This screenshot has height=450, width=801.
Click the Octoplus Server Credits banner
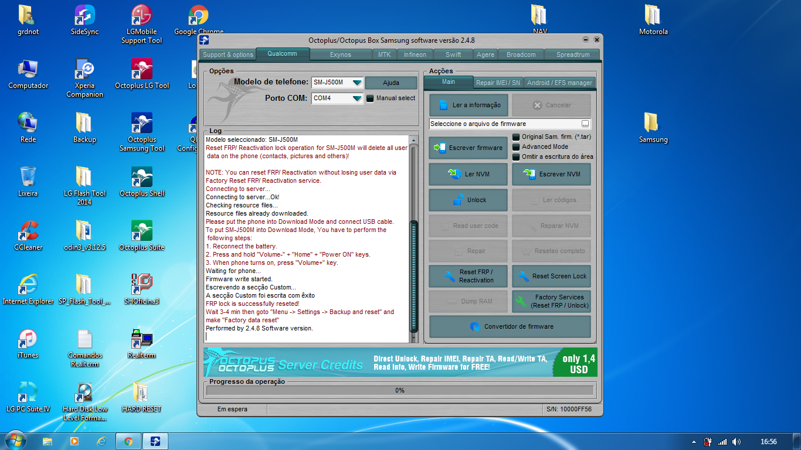400,363
